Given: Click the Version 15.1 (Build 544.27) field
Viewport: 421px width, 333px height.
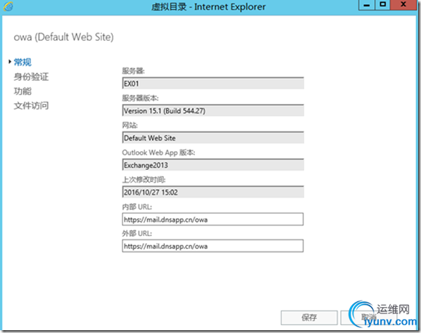Looking at the screenshot, I should click(x=213, y=110).
